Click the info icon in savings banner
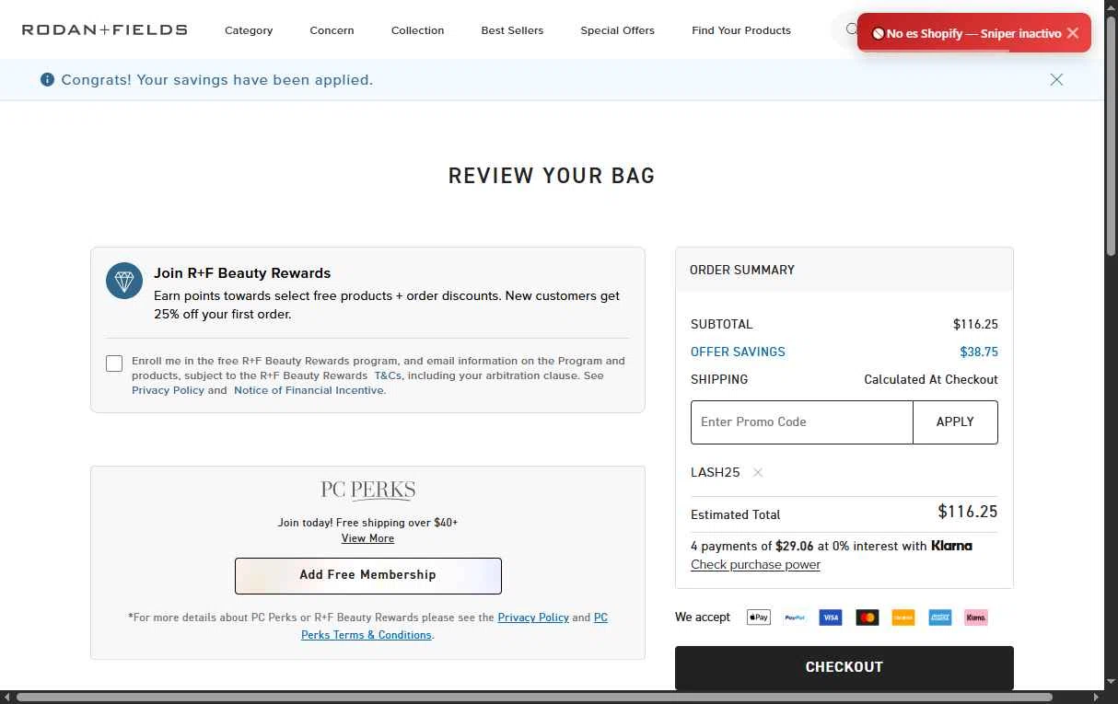Image resolution: width=1118 pixels, height=704 pixels. coord(47,80)
